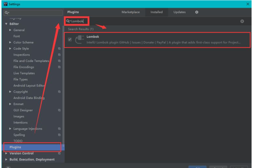253x168 pixels.
Task: Switch to the Marketplace tab
Action: point(130,12)
